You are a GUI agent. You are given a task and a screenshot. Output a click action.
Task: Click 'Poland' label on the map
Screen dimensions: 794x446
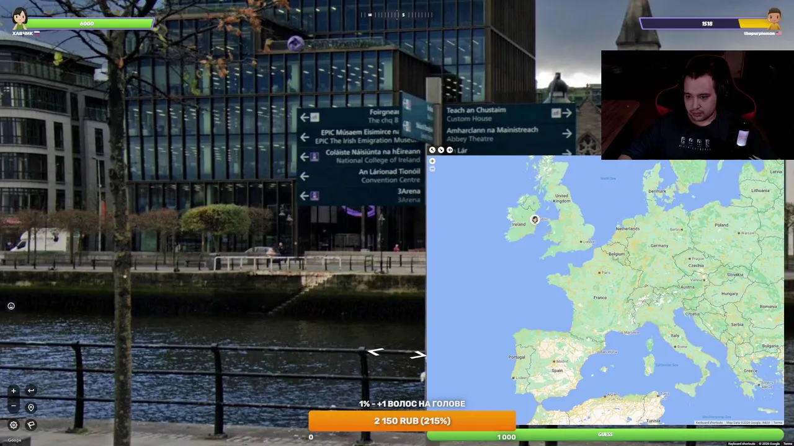721,225
